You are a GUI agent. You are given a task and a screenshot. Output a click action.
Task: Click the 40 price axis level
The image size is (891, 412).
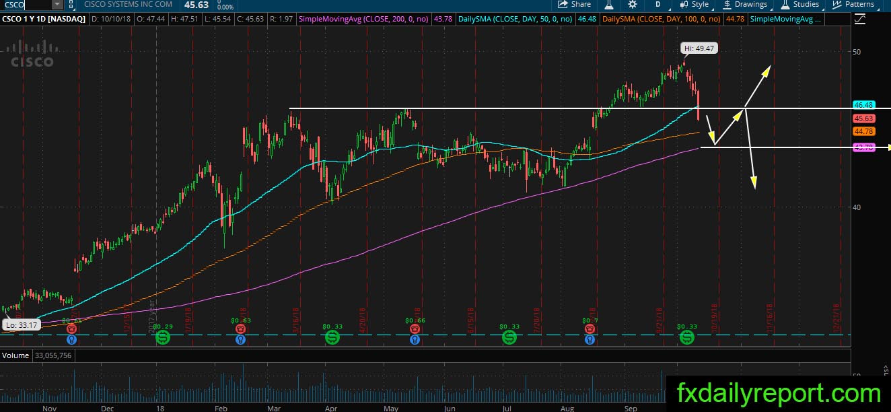pyautogui.click(x=858, y=207)
